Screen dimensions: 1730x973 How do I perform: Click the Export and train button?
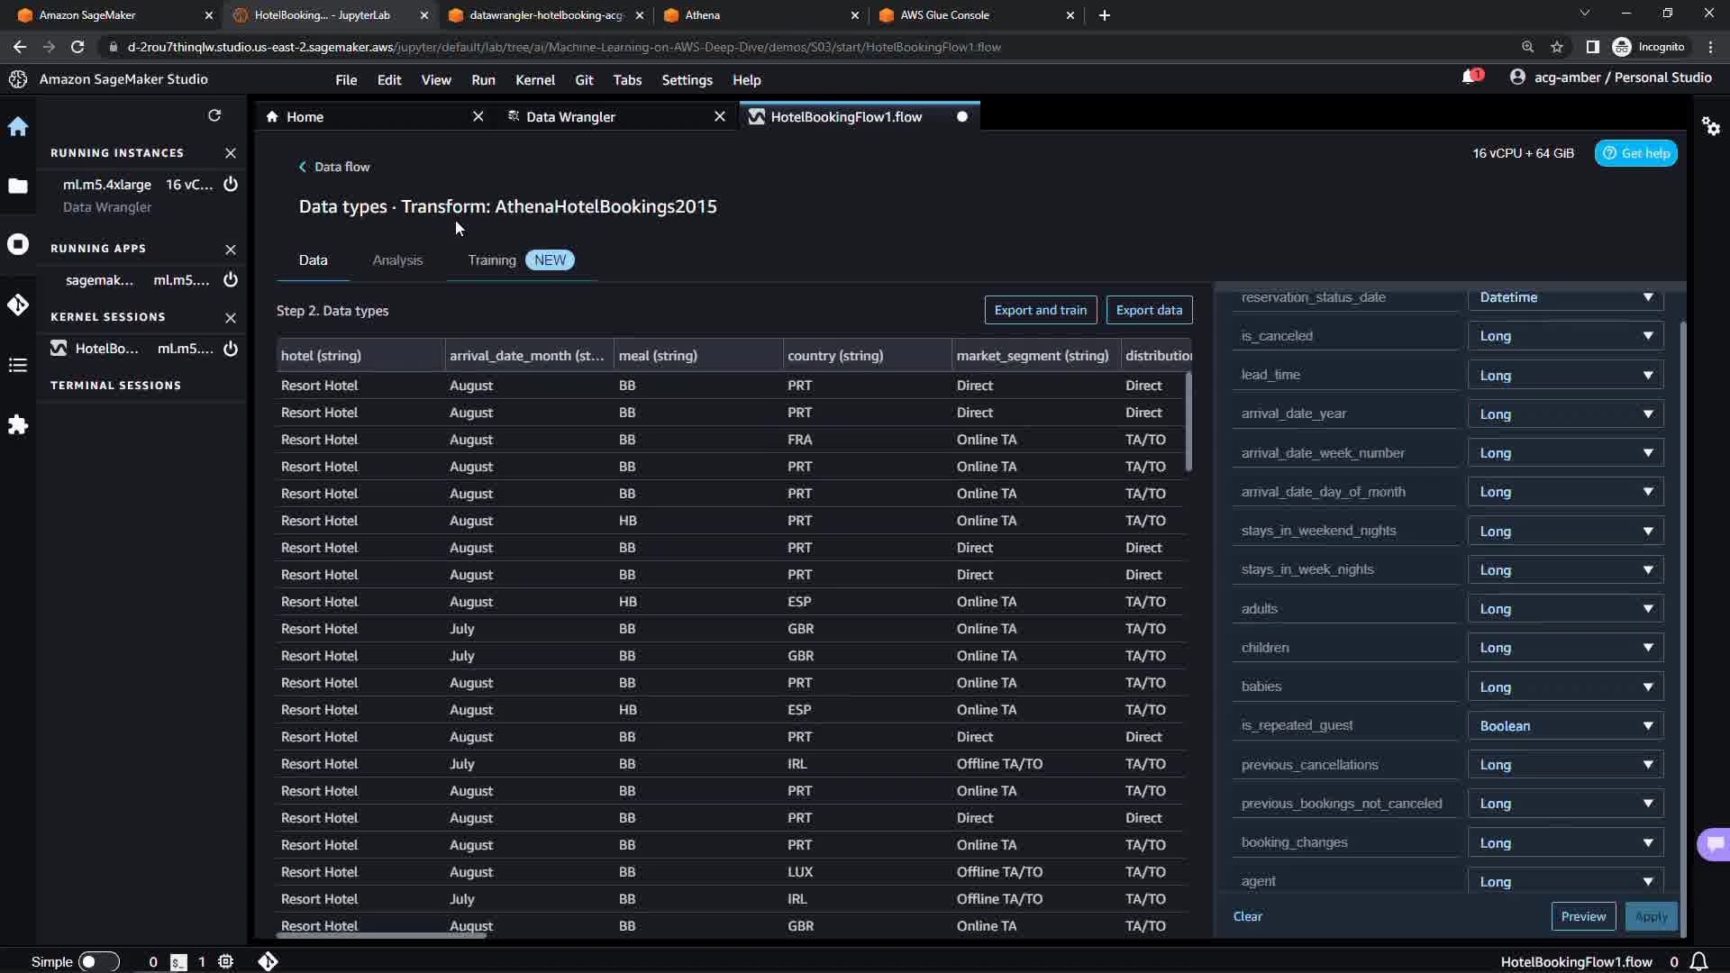(x=1040, y=310)
